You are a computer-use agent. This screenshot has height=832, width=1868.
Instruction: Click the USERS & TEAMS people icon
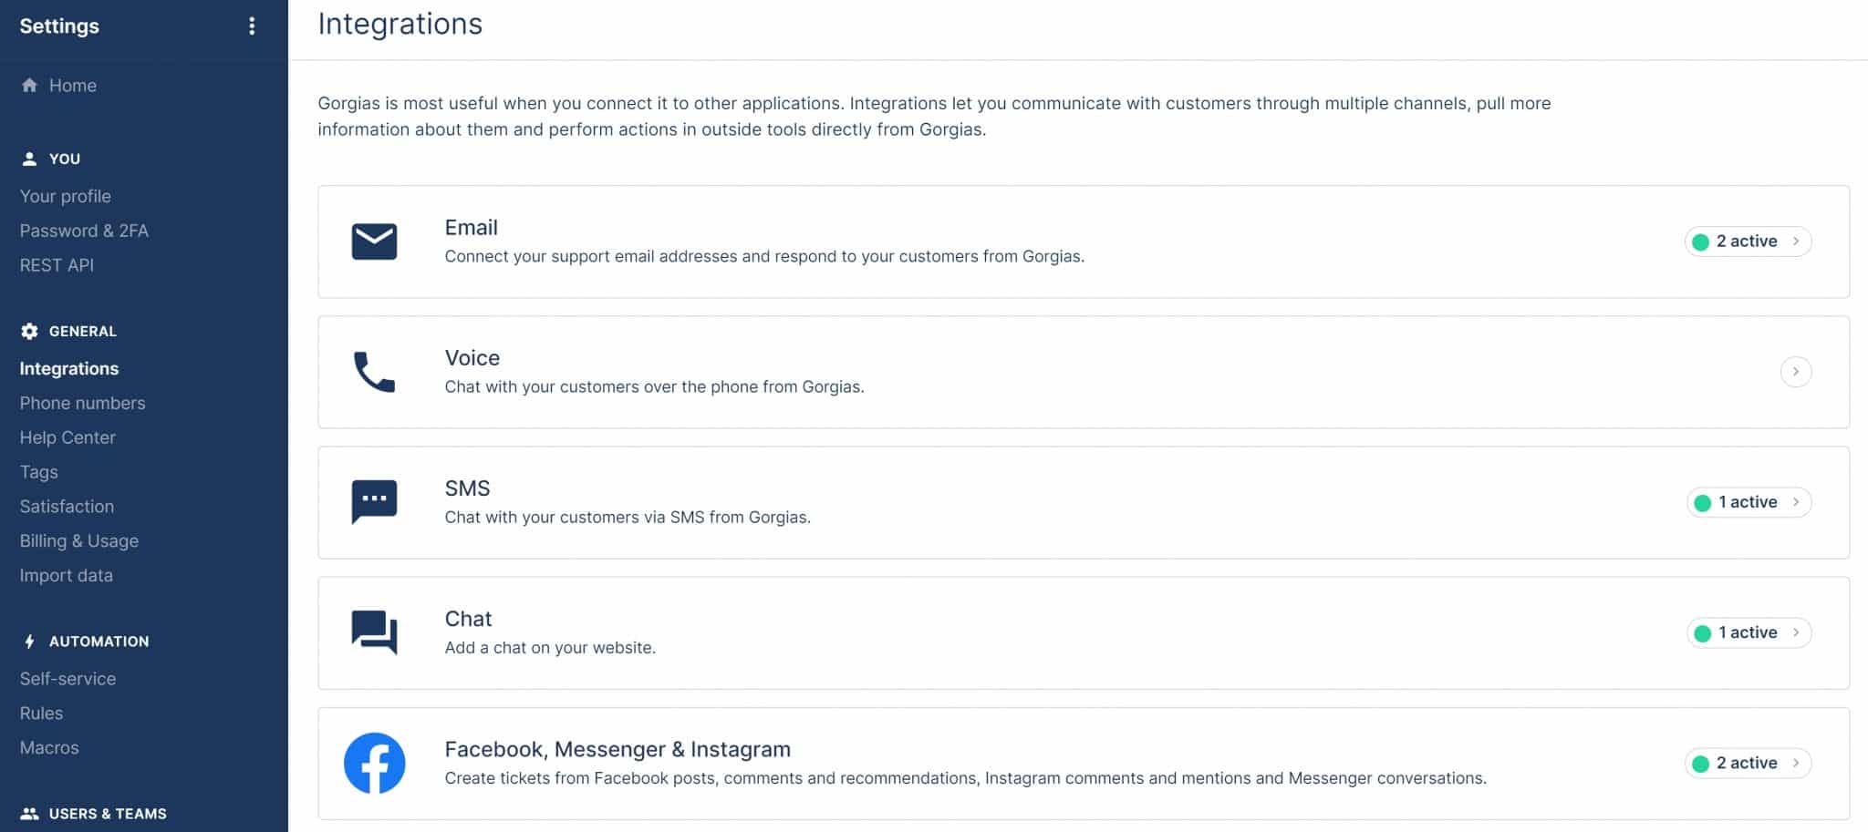click(x=29, y=814)
